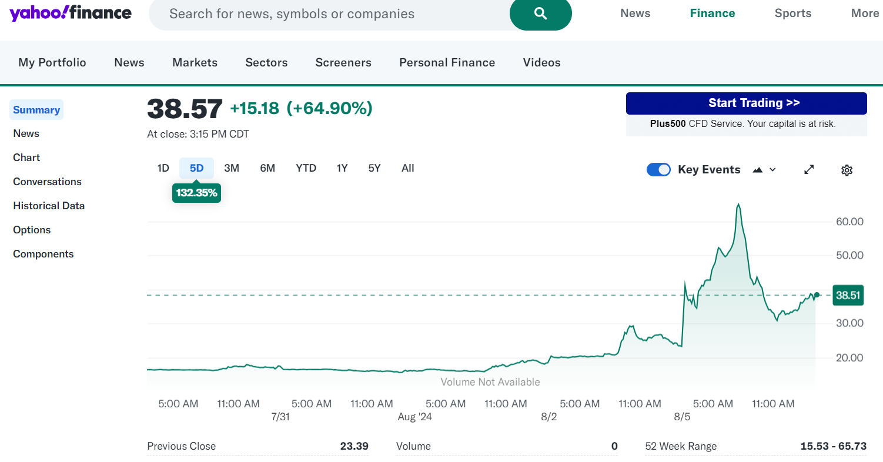
Task: Expand chart to fullscreen view
Action: click(809, 169)
